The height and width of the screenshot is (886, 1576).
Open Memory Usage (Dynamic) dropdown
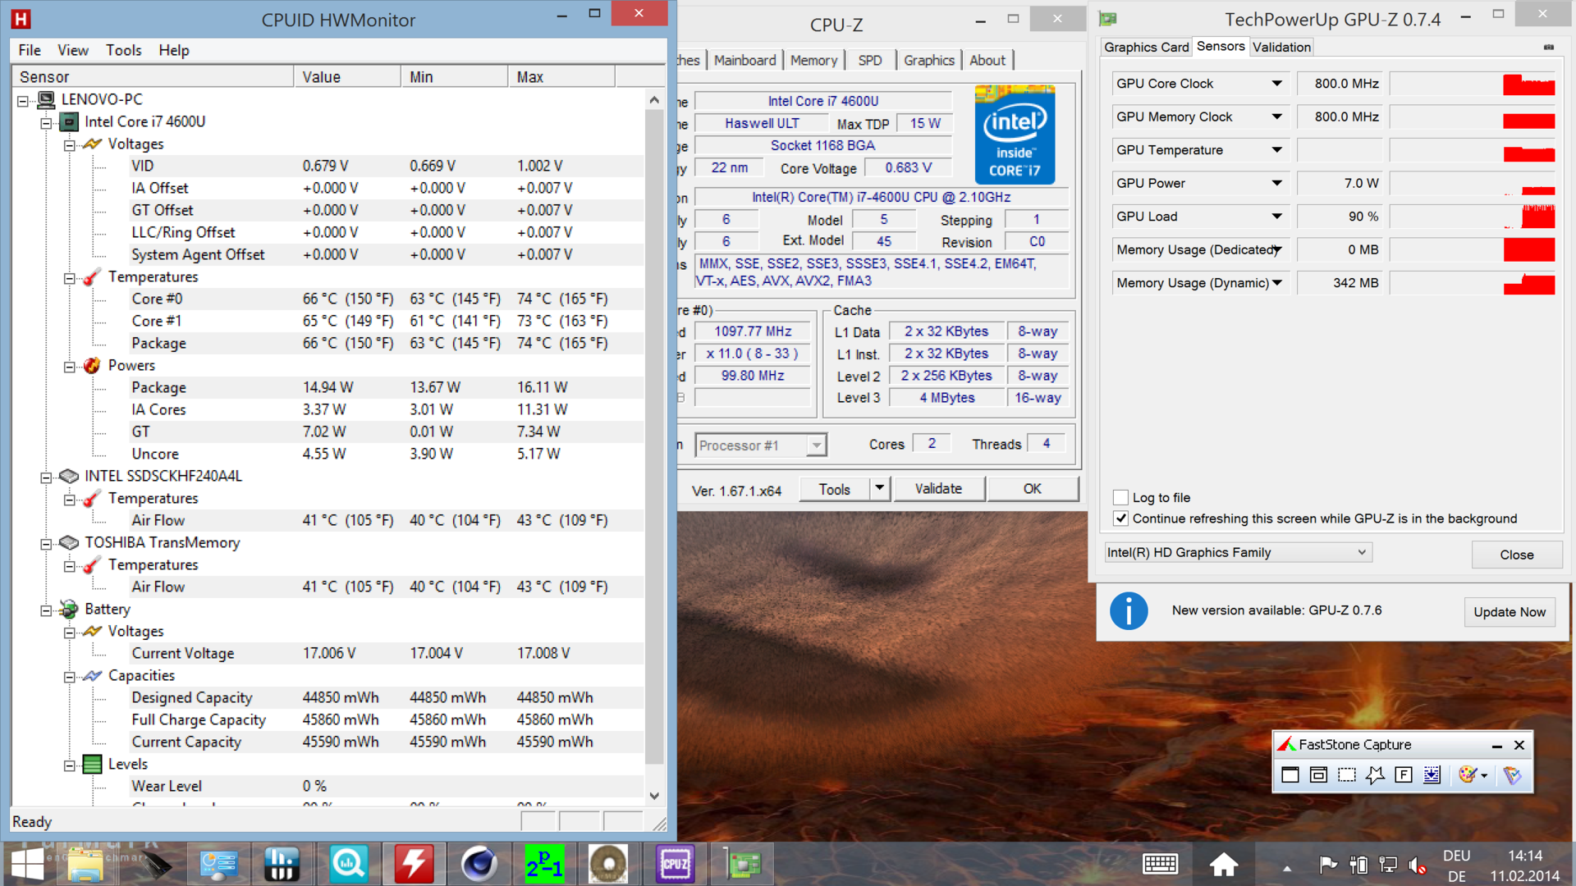tap(1276, 283)
